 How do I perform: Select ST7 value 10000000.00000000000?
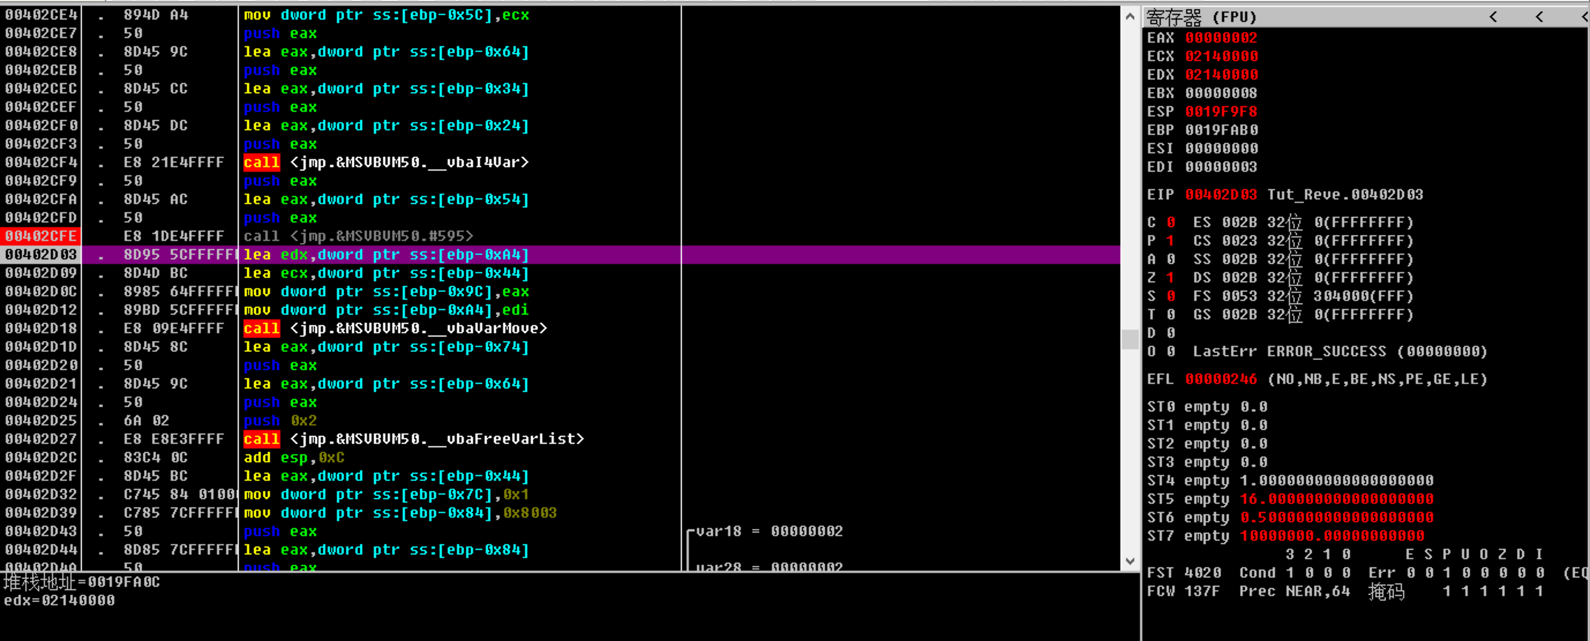[x=1332, y=536]
